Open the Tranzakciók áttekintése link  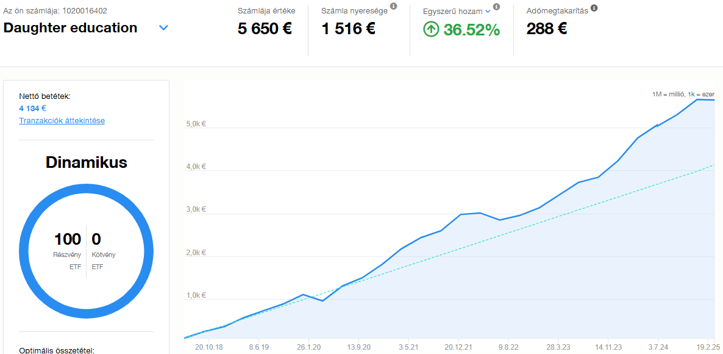coord(62,121)
